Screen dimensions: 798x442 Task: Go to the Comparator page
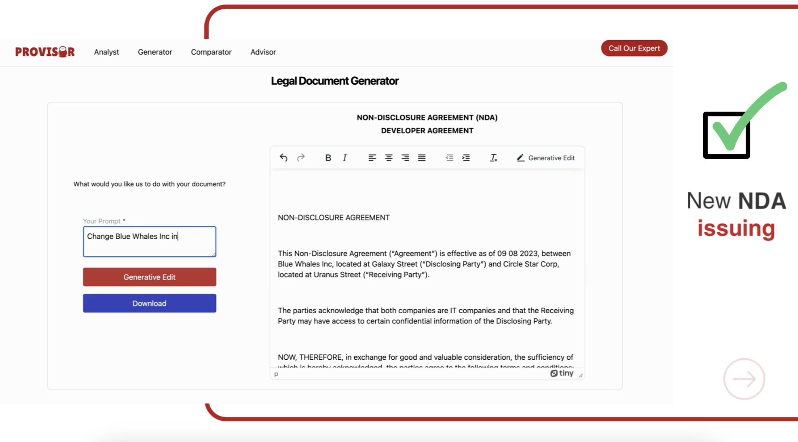tap(211, 52)
